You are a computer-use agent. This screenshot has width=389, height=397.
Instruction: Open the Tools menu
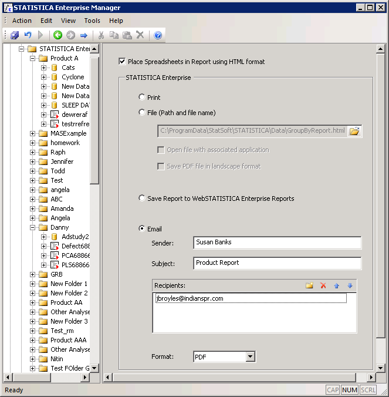coord(92,21)
